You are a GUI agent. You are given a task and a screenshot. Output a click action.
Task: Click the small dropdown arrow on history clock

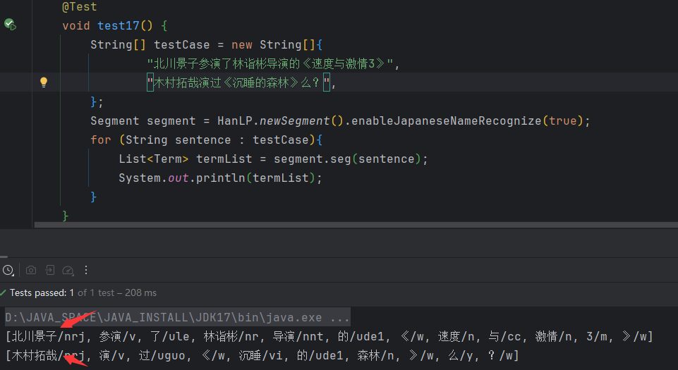(13, 275)
